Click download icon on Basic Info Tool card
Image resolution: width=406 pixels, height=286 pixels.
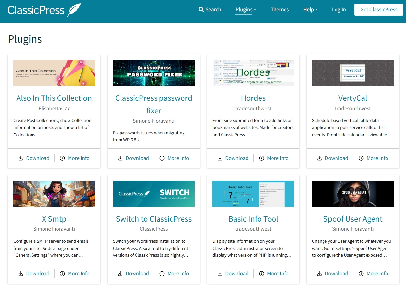(x=220, y=274)
